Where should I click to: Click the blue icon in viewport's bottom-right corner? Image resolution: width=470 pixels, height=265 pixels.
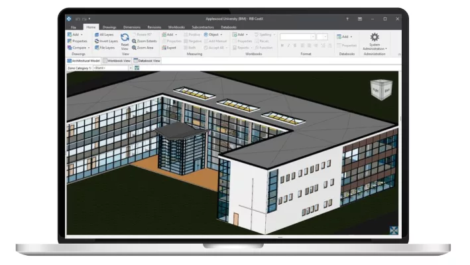(394, 230)
